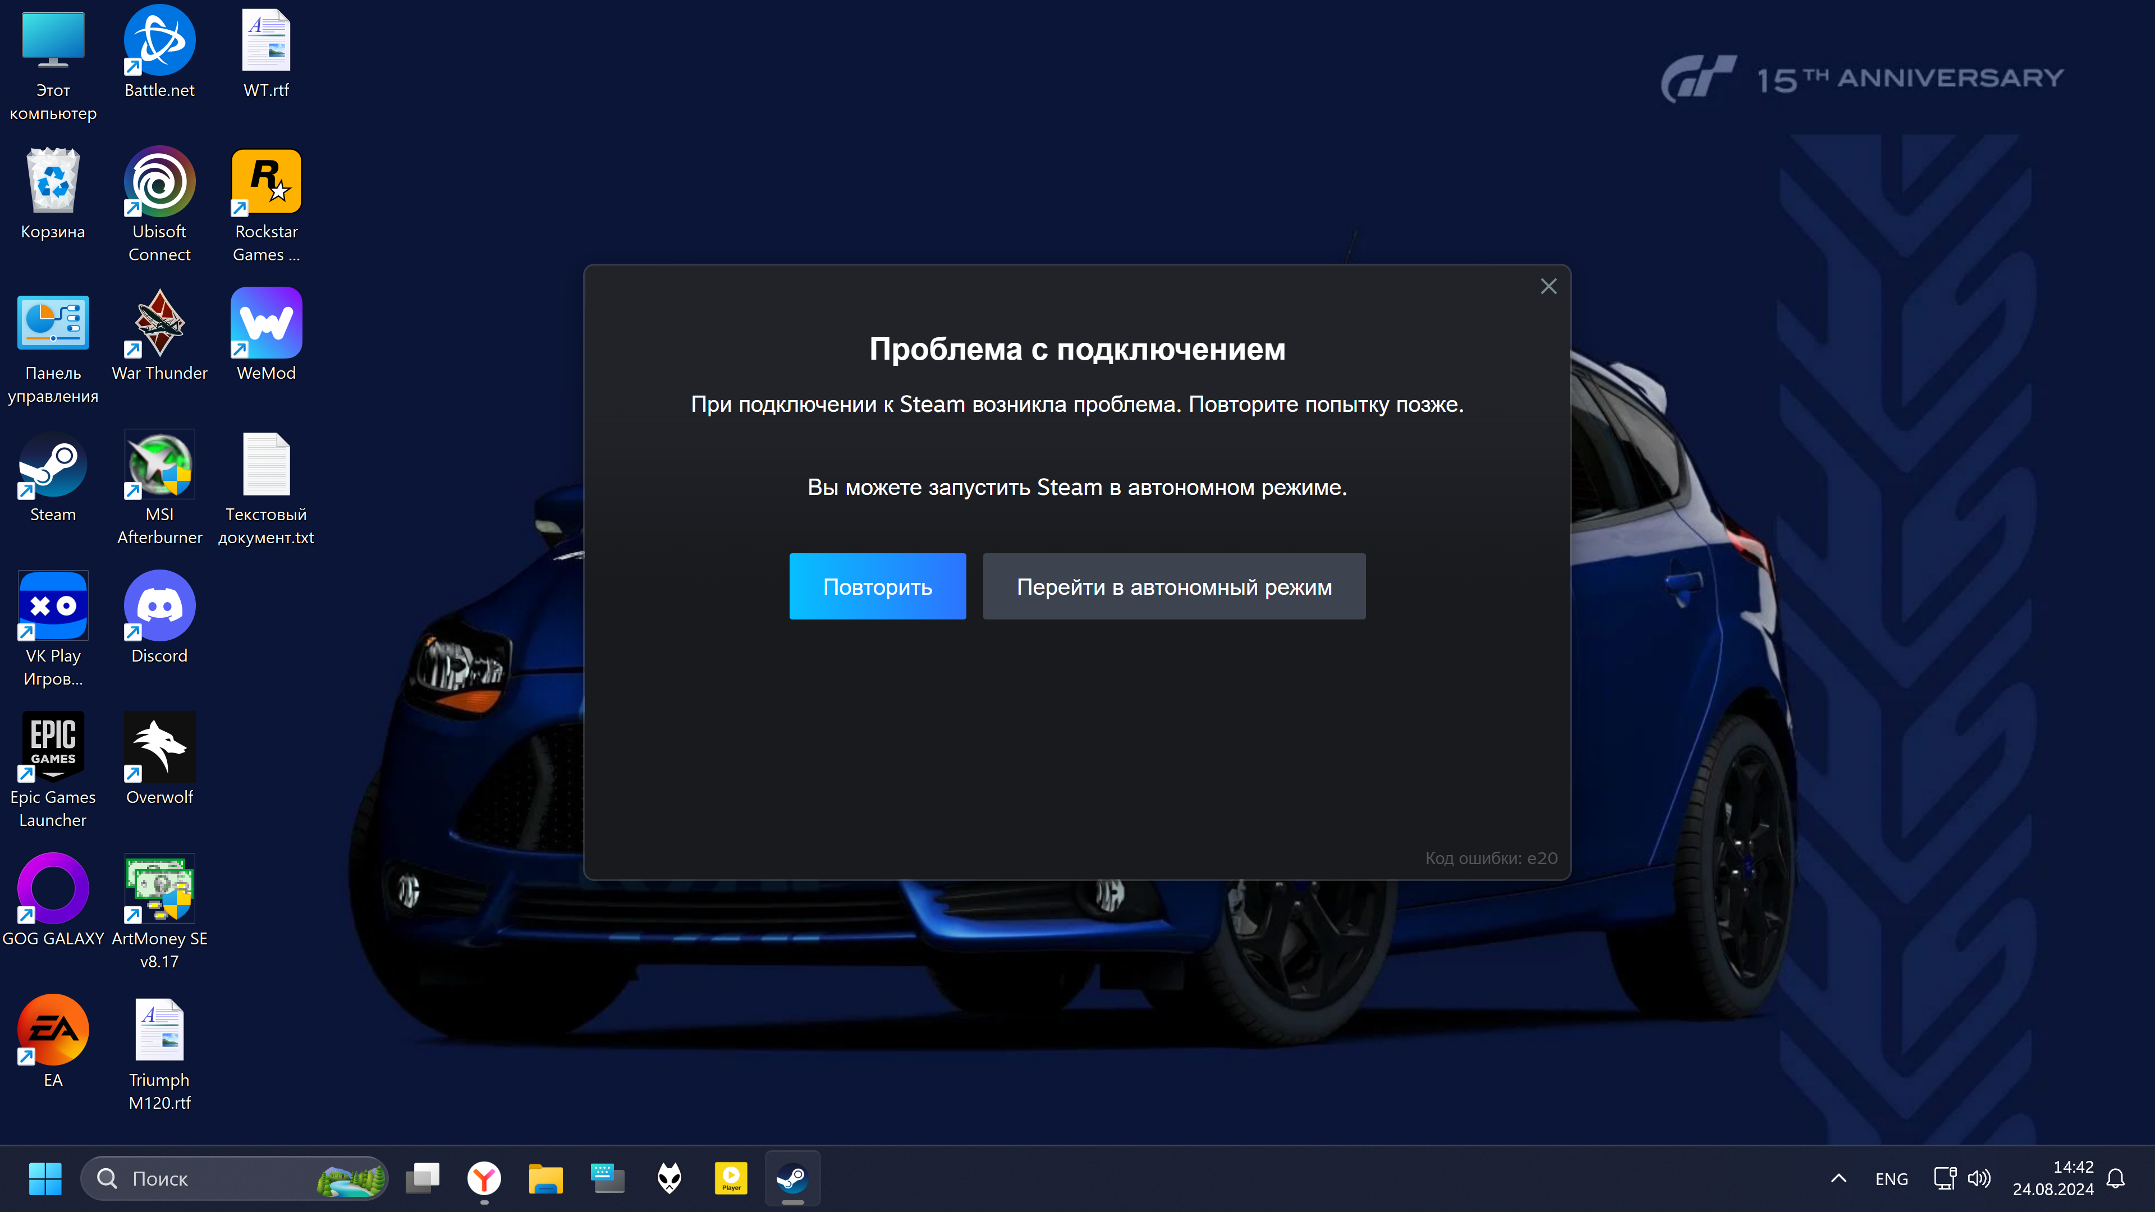Image resolution: width=2155 pixels, height=1212 pixels.
Task: Switch the ENG input language indicator
Action: pos(1891,1178)
